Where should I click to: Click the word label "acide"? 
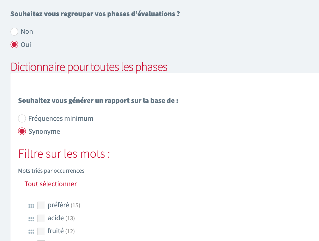(x=55, y=218)
